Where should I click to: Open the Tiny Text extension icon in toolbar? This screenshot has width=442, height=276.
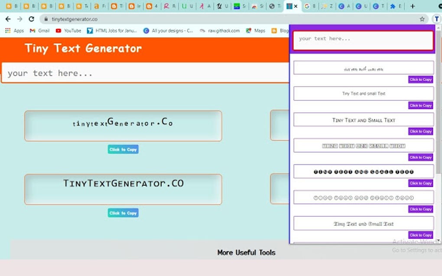pyautogui.click(x=436, y=19)
